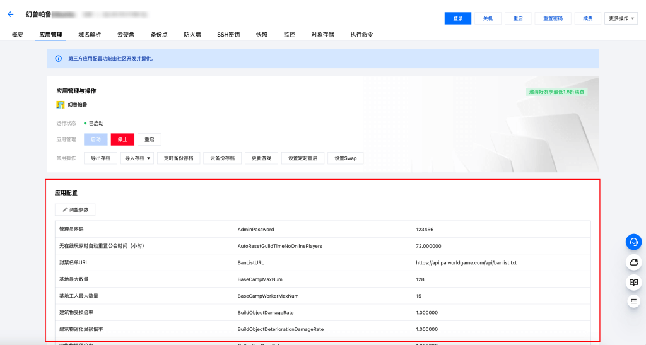Go to the 快照 tab
The image size is (646, 345).
pos(261,35)
